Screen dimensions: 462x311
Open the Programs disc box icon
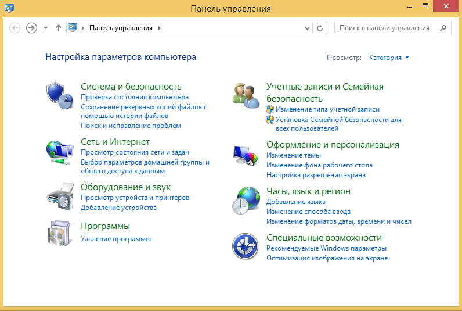click(x=60, y=233)
